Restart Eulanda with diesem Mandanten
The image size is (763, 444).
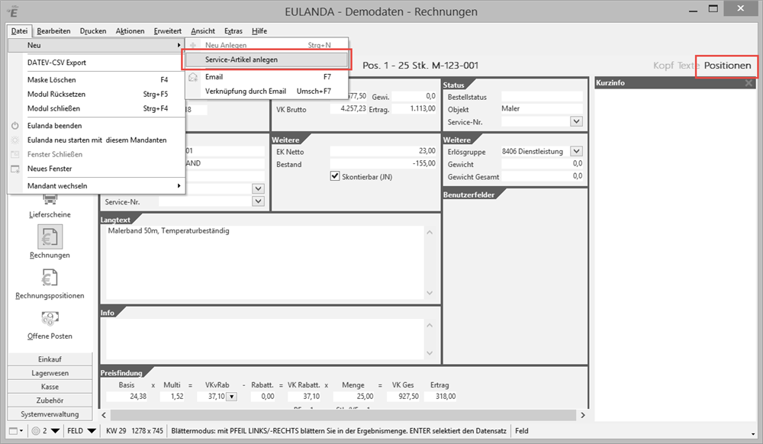click(x=96, y=140)
